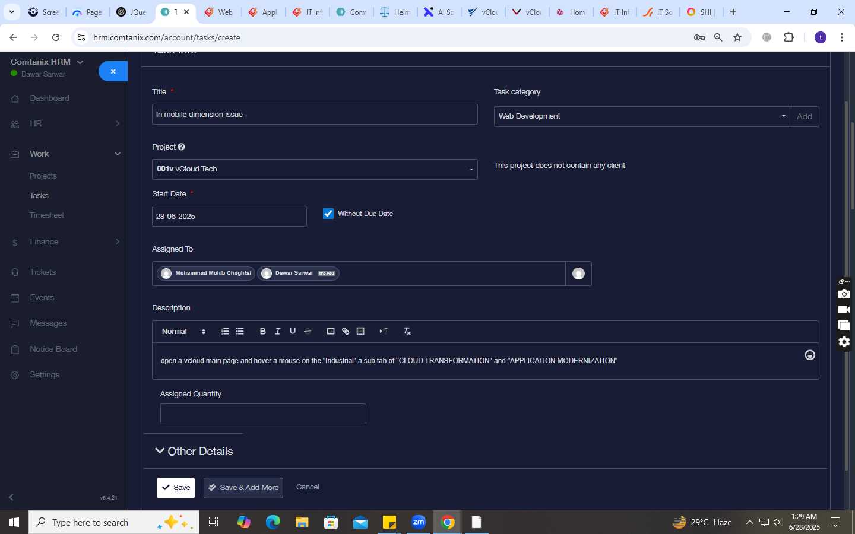Collapse the sidebar with bottom-left arrow

coord(11,497)
